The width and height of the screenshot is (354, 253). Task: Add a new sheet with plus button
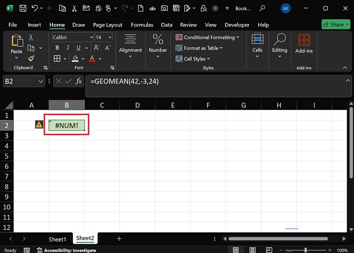coord(119,239)
